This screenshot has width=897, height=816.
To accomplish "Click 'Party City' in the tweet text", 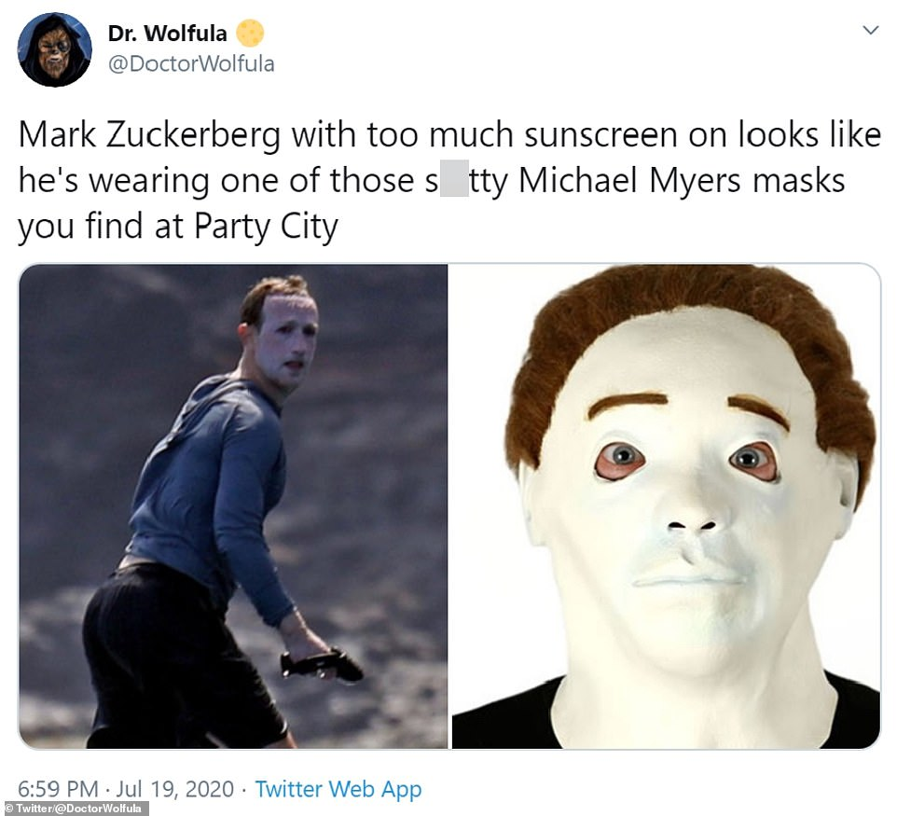I will (x=266, y=227).
